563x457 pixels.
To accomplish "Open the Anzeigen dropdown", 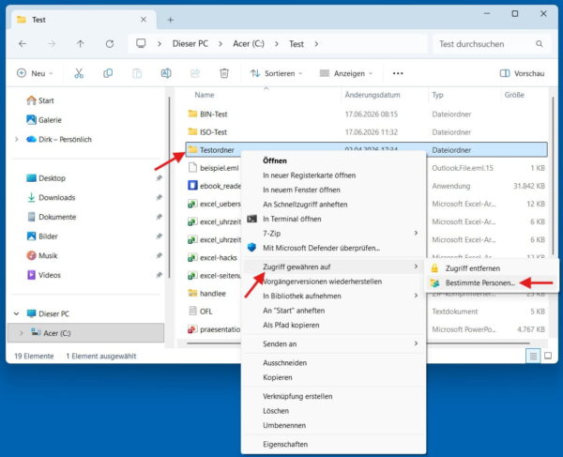I will click(x=346, y=73).
